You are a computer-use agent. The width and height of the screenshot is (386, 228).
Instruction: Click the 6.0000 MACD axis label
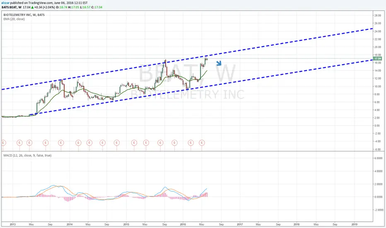click(379, 158)
